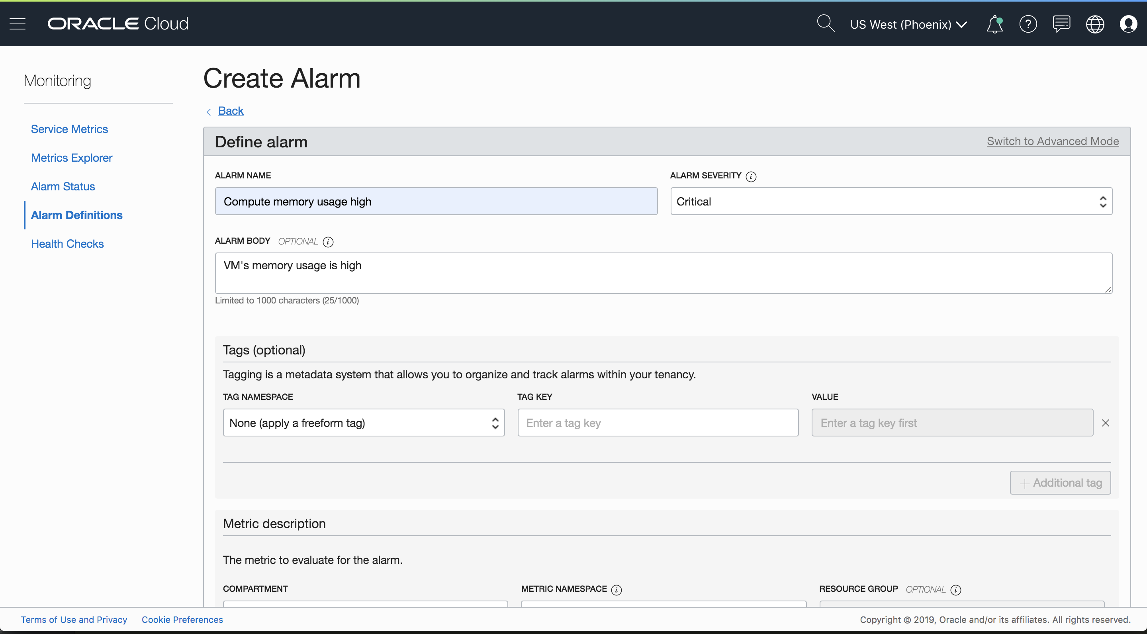Open the user profile avatar
Viewport: 1147px width, 634px height.
click(1128, 24)
